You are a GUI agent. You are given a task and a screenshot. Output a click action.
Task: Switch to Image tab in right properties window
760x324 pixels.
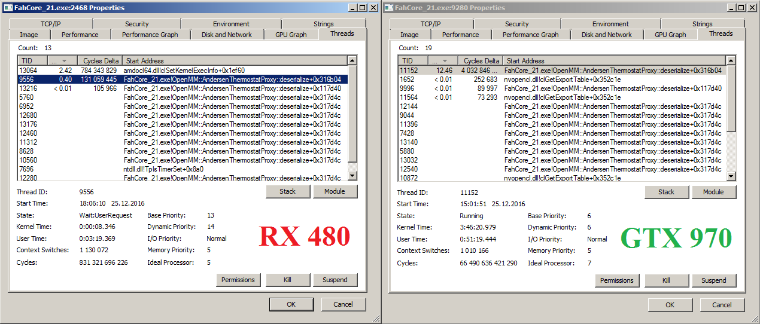pos(409,35)
